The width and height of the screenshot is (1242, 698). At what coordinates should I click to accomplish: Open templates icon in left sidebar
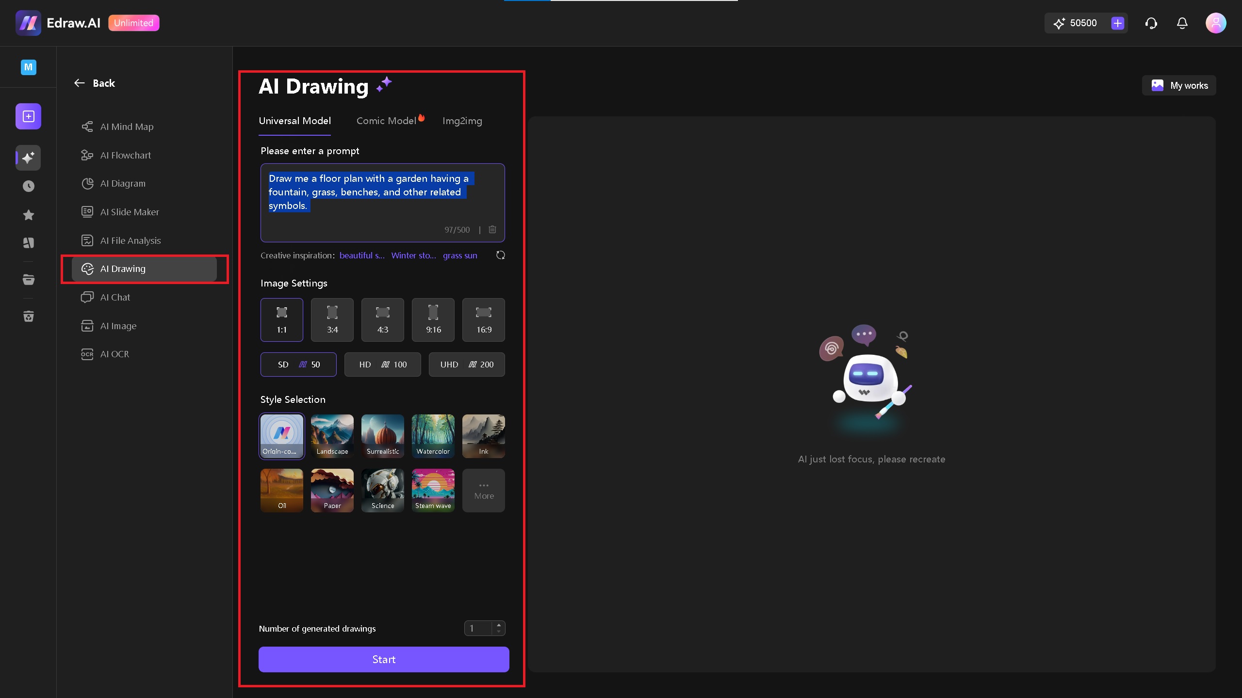point(28,243)
